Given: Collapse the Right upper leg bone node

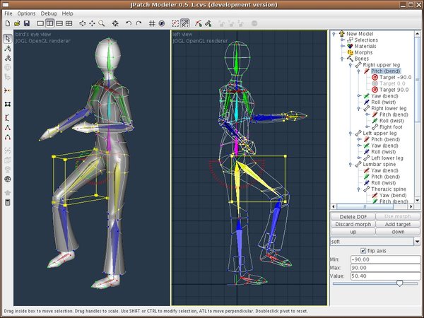Looking at the screenshot, I should [x=351, y=64].
